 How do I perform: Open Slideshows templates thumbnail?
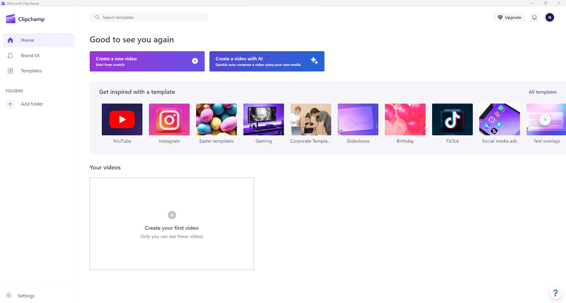pos(358,119)
